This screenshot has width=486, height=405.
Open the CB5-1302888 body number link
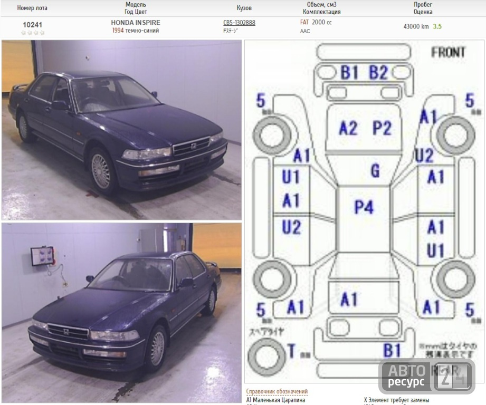tap(239, 23)
